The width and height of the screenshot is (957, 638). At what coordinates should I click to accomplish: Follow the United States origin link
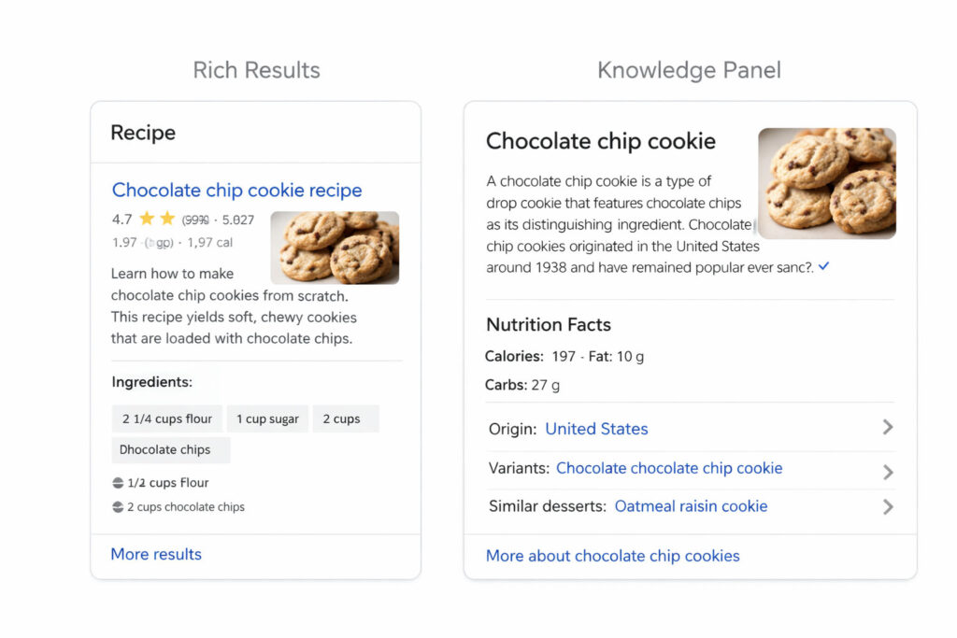pyautogui.click(x=596, y=430)
